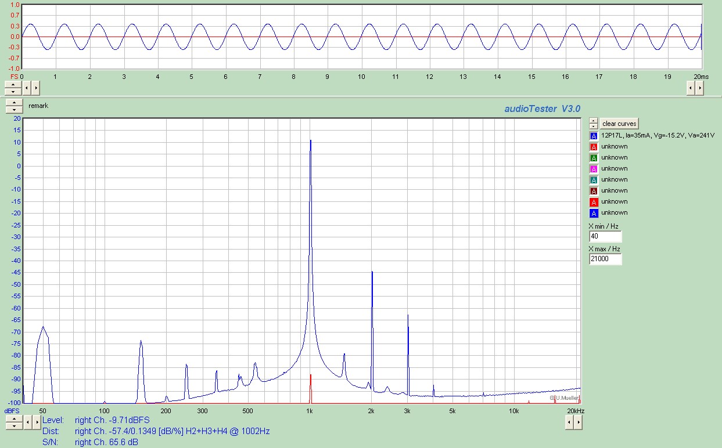
Task: Click the curve label '12P17L, Ia=35mA, Vg=-15.2V, Va=241V'
Action: (x=658, y=136)
